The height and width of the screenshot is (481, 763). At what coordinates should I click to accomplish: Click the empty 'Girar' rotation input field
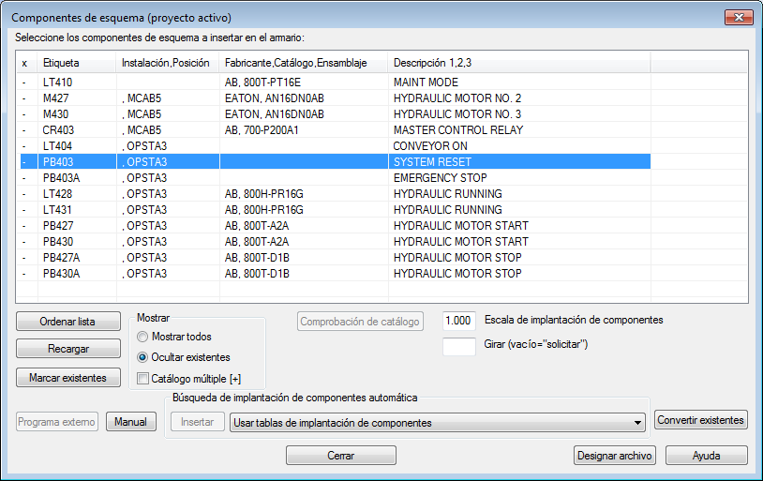(x=459, y=346)
